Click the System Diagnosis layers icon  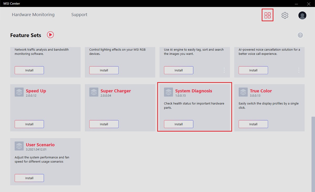[169, 92]
